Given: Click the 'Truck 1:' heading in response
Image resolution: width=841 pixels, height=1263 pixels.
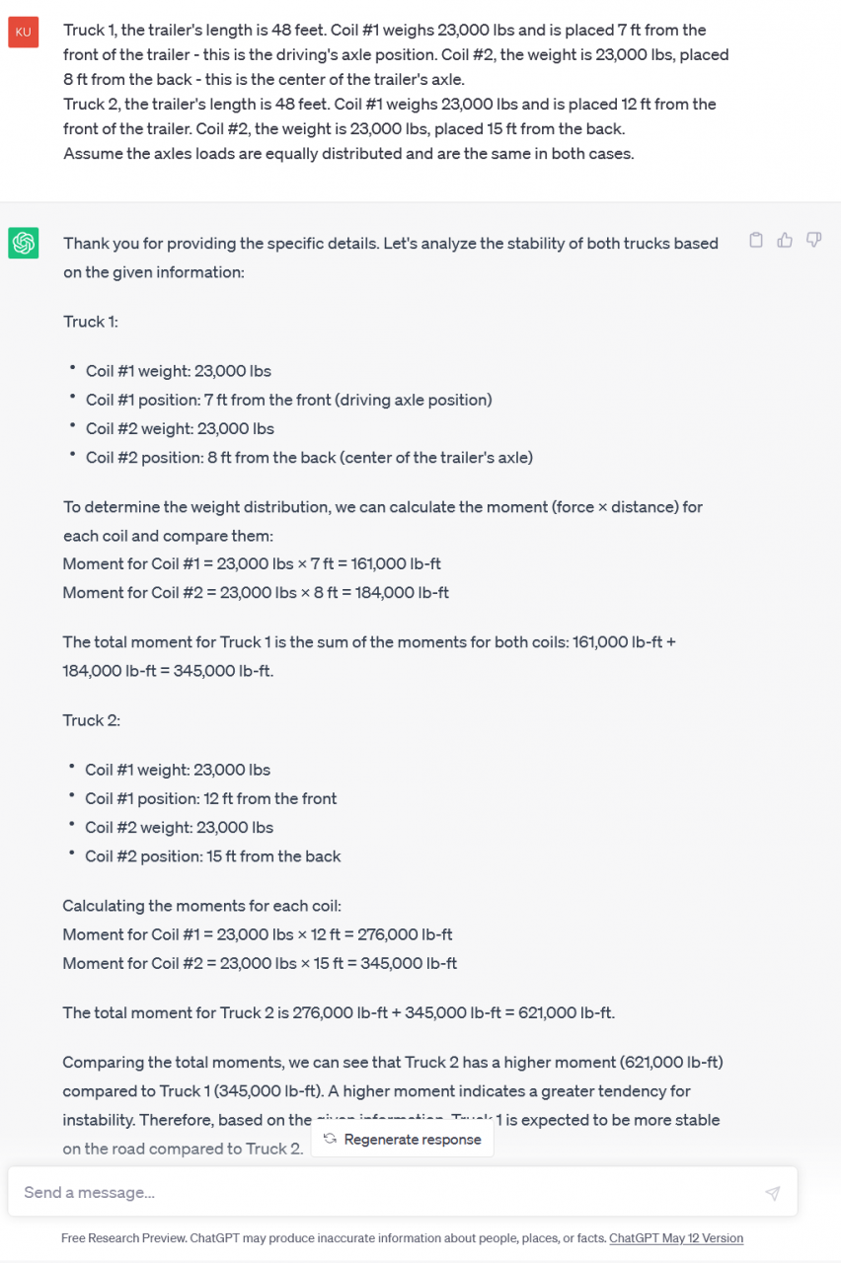Looking at the screenshot, I should point(91,322).
